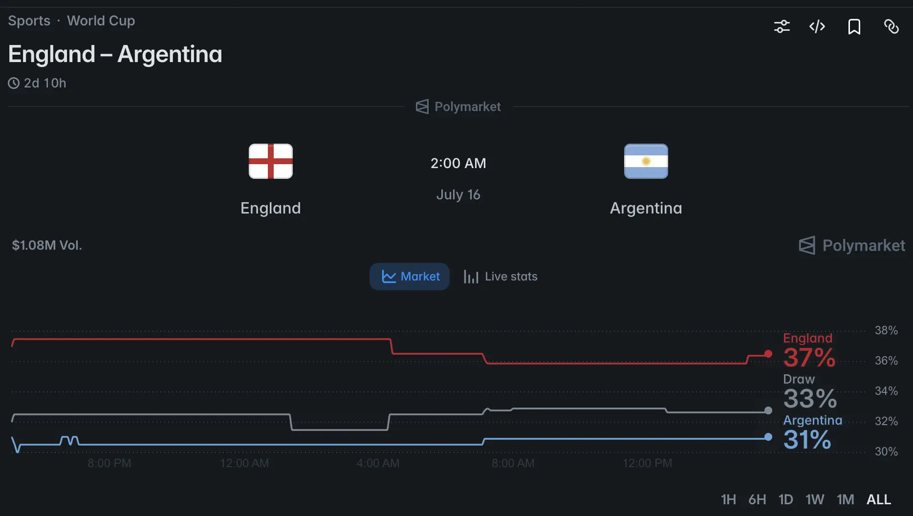Switch to the Market tab
Viewport: 913px width, 516px height.
(x=410, y=277)
